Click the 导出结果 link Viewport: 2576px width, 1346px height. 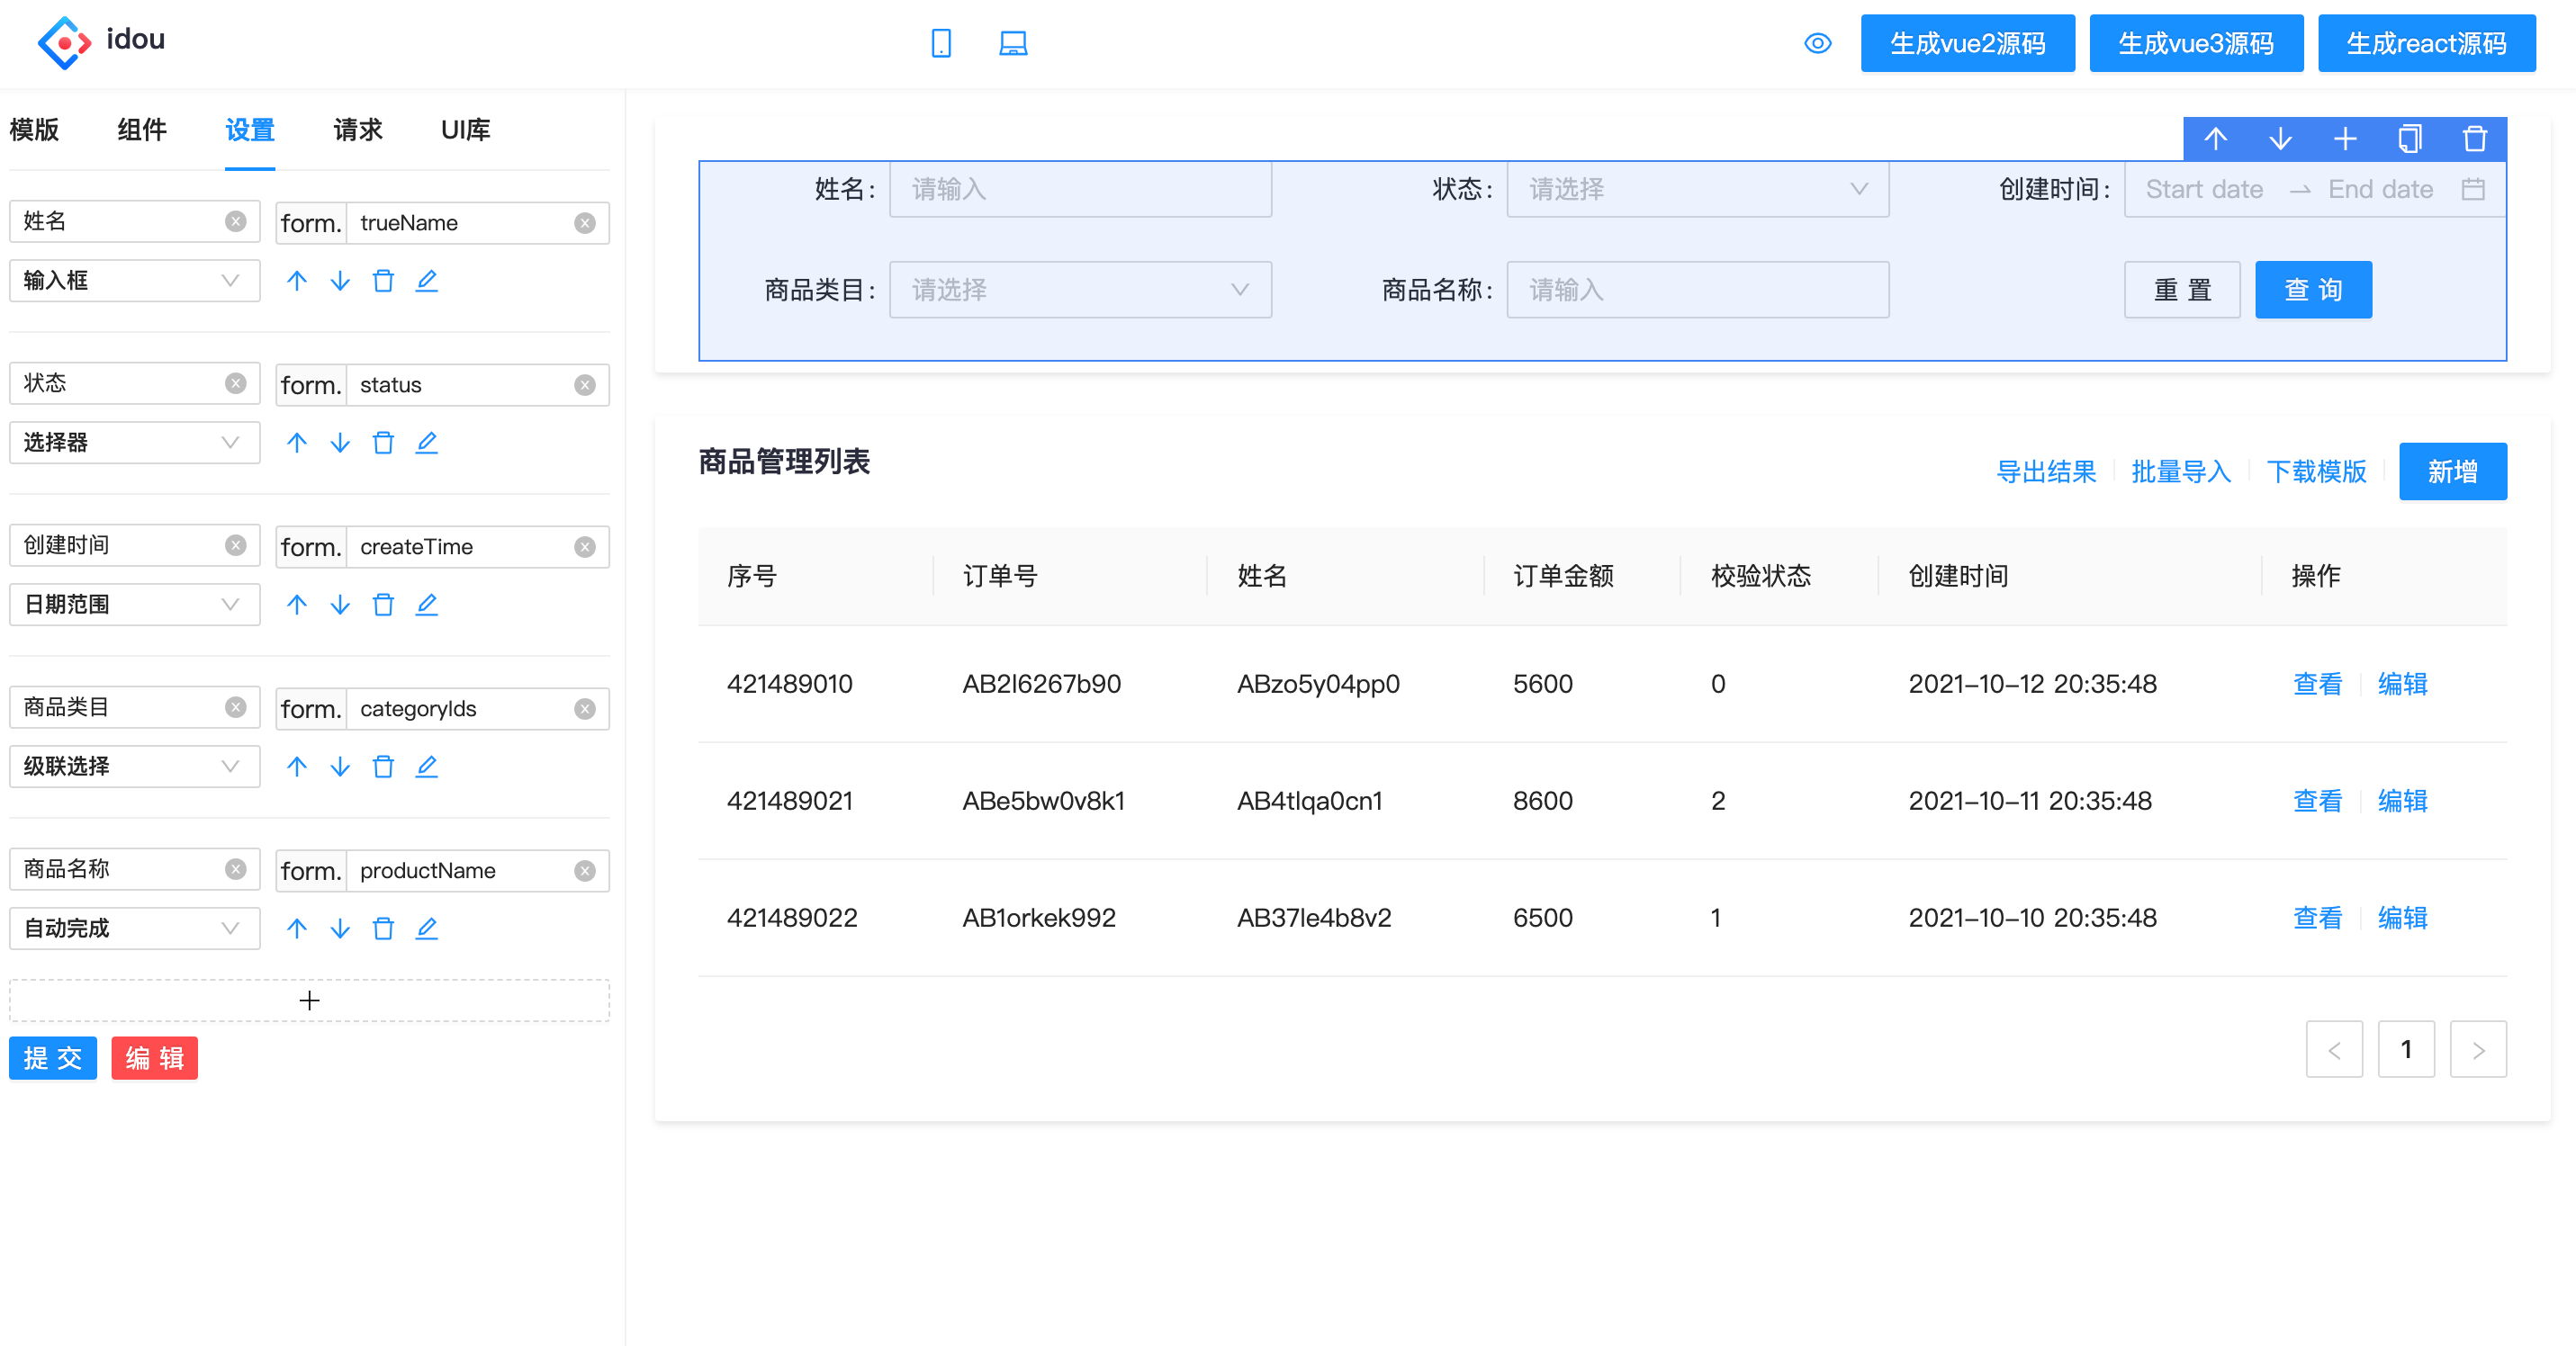click(2045, 471)
